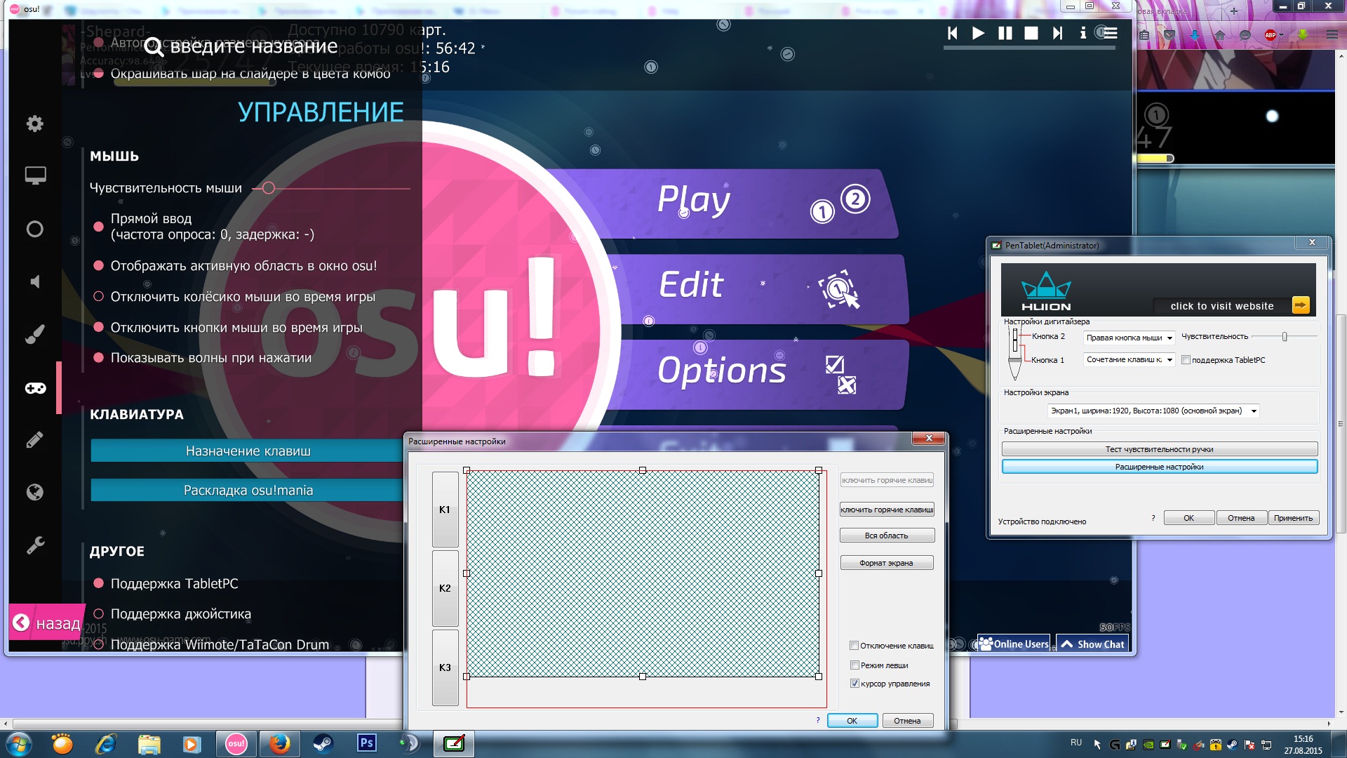
Task: Click the Play button in osu! media bar
Action: [x=977, y=34]
